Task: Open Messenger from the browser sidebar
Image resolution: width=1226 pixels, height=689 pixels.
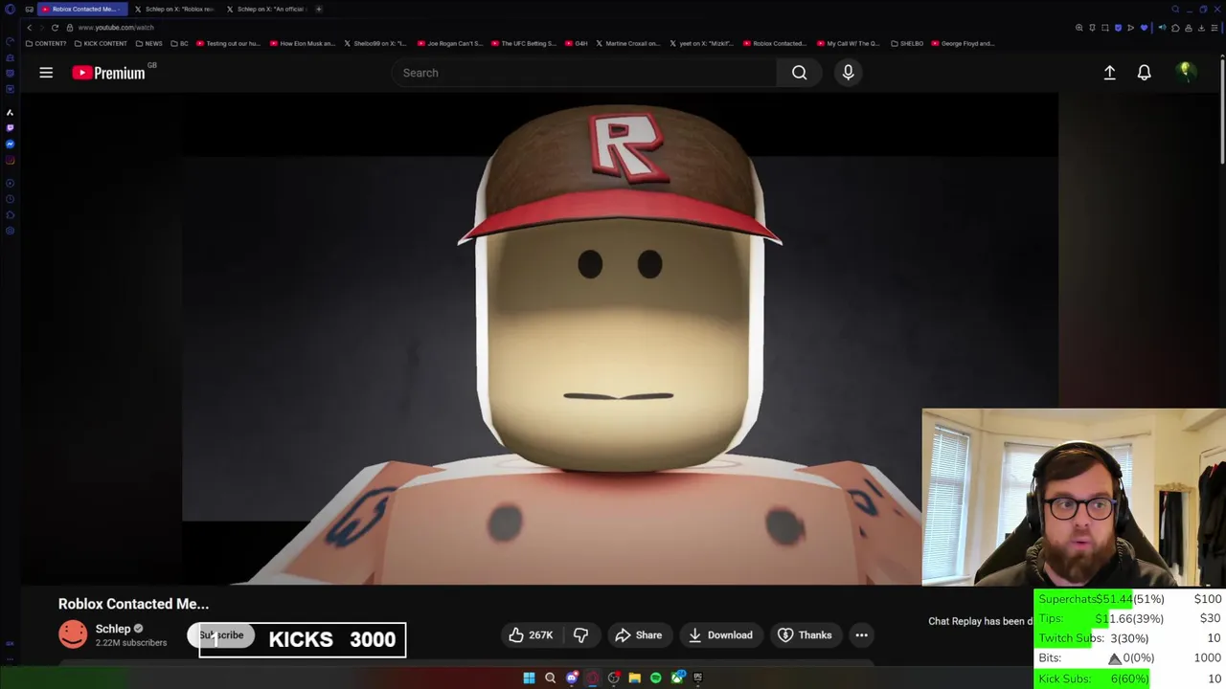Action: [10, 144]
